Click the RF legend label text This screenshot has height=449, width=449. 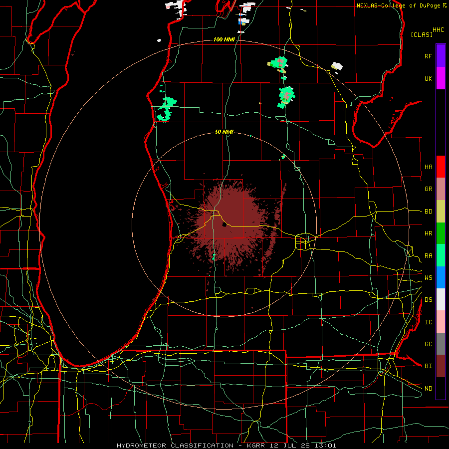(428, 56)
